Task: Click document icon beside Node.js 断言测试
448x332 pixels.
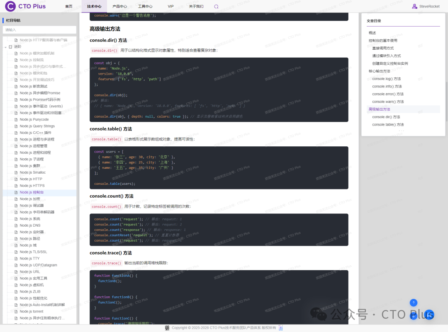Action: pyautogui.click(x=16, y=87)
